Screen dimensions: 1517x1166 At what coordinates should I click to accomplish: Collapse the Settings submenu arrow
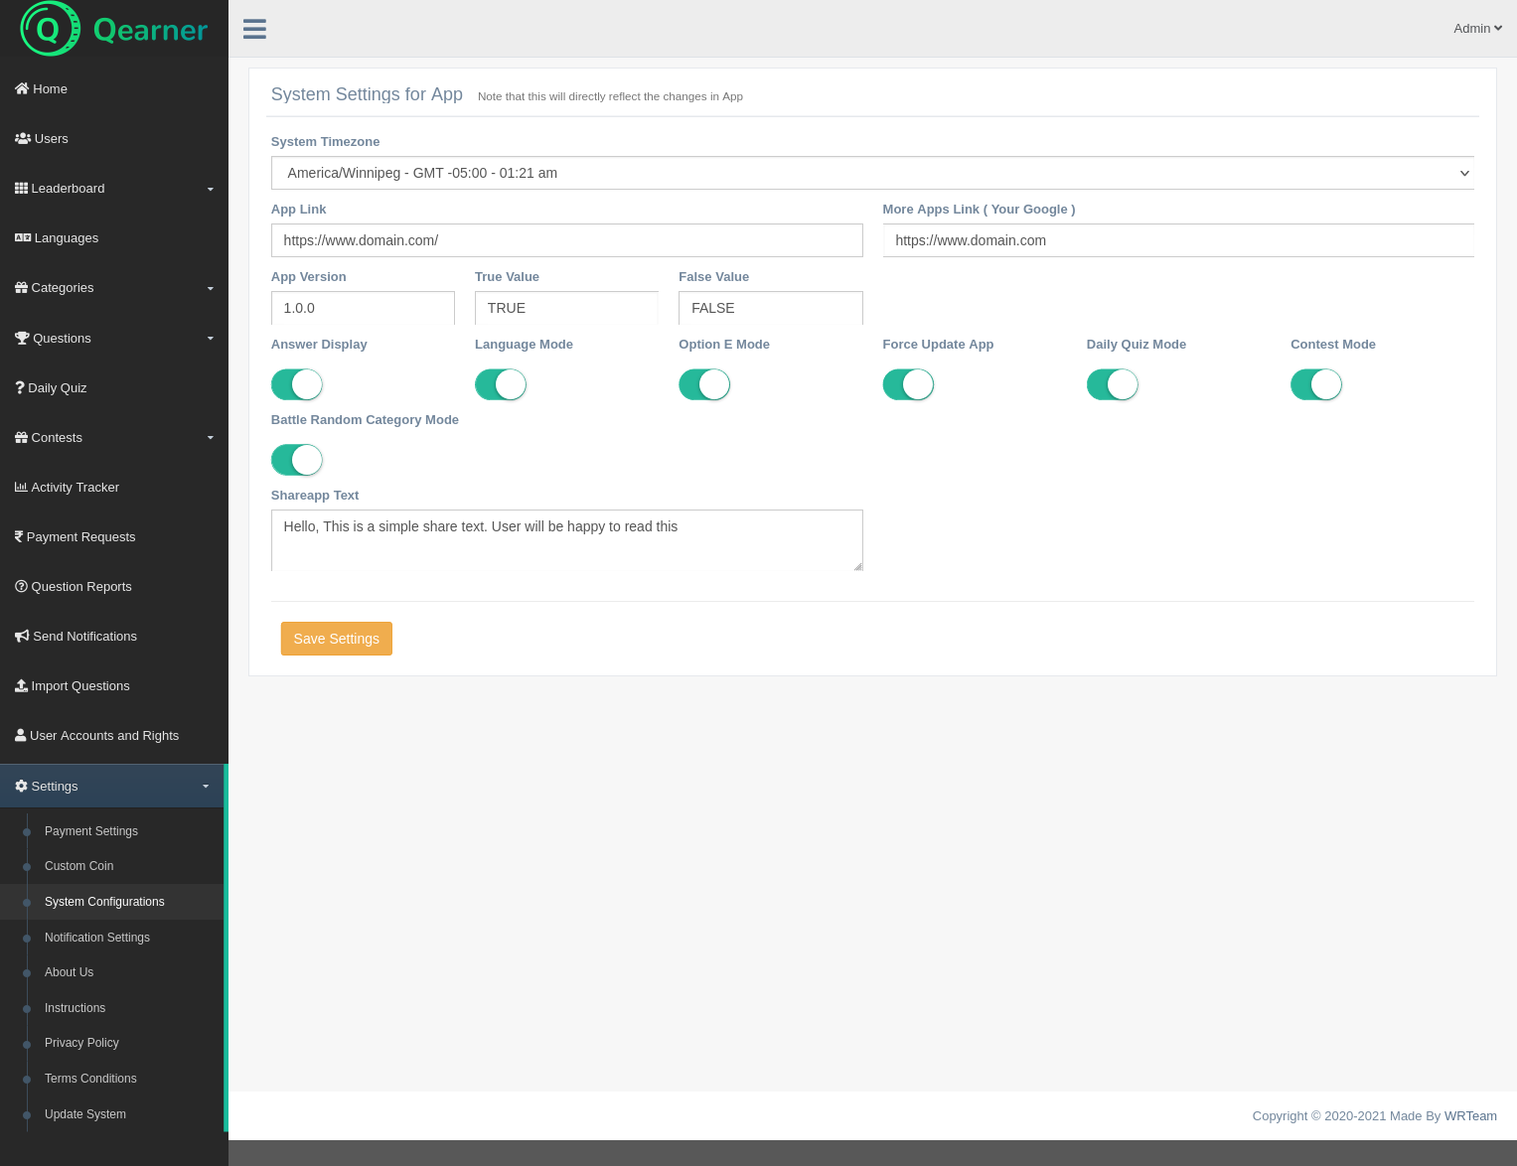point(206,787)
